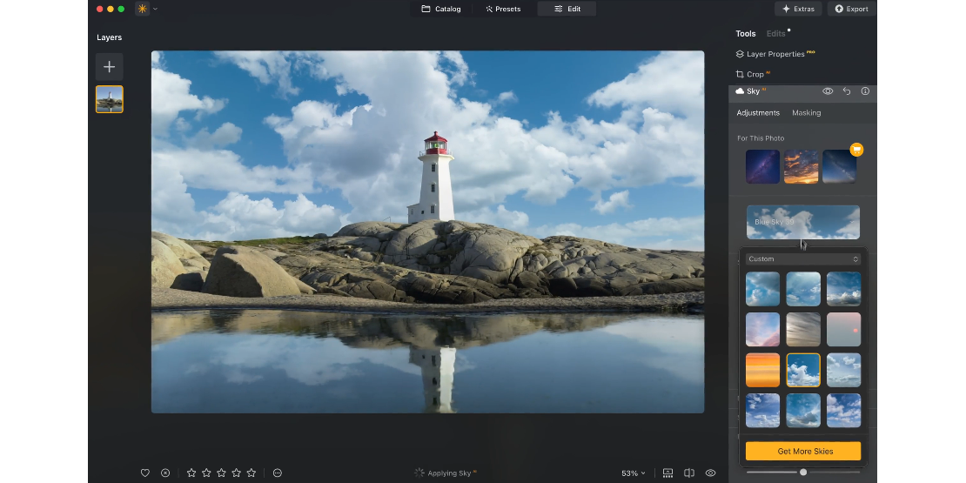This screenshot has height=483, width=966.
Task: Click the Export button
Action: click(x=850, y=9)
